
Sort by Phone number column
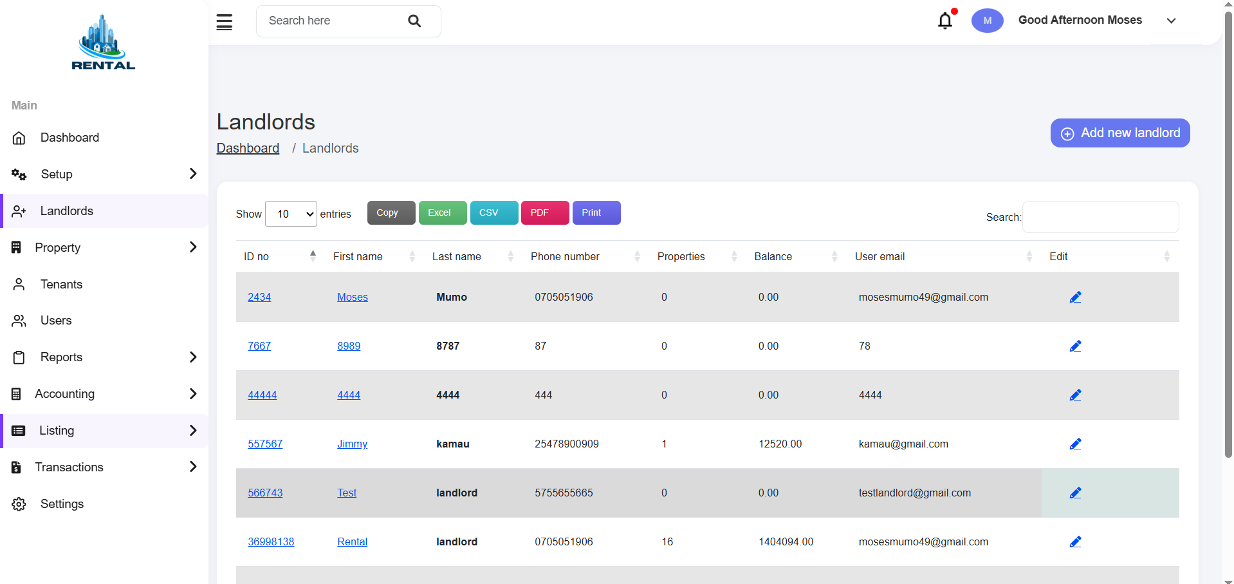tap(586, 256)
